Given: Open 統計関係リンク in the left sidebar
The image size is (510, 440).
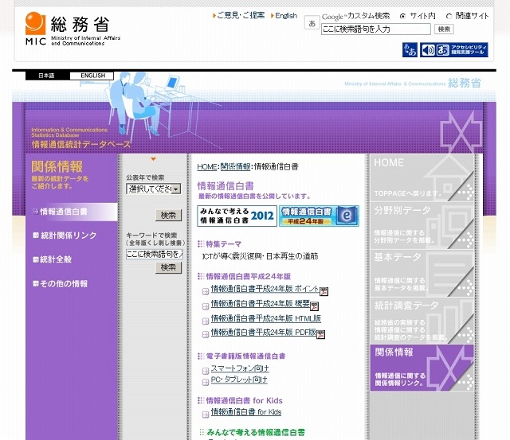Looking at the screenshot, I should coord(69,236).
